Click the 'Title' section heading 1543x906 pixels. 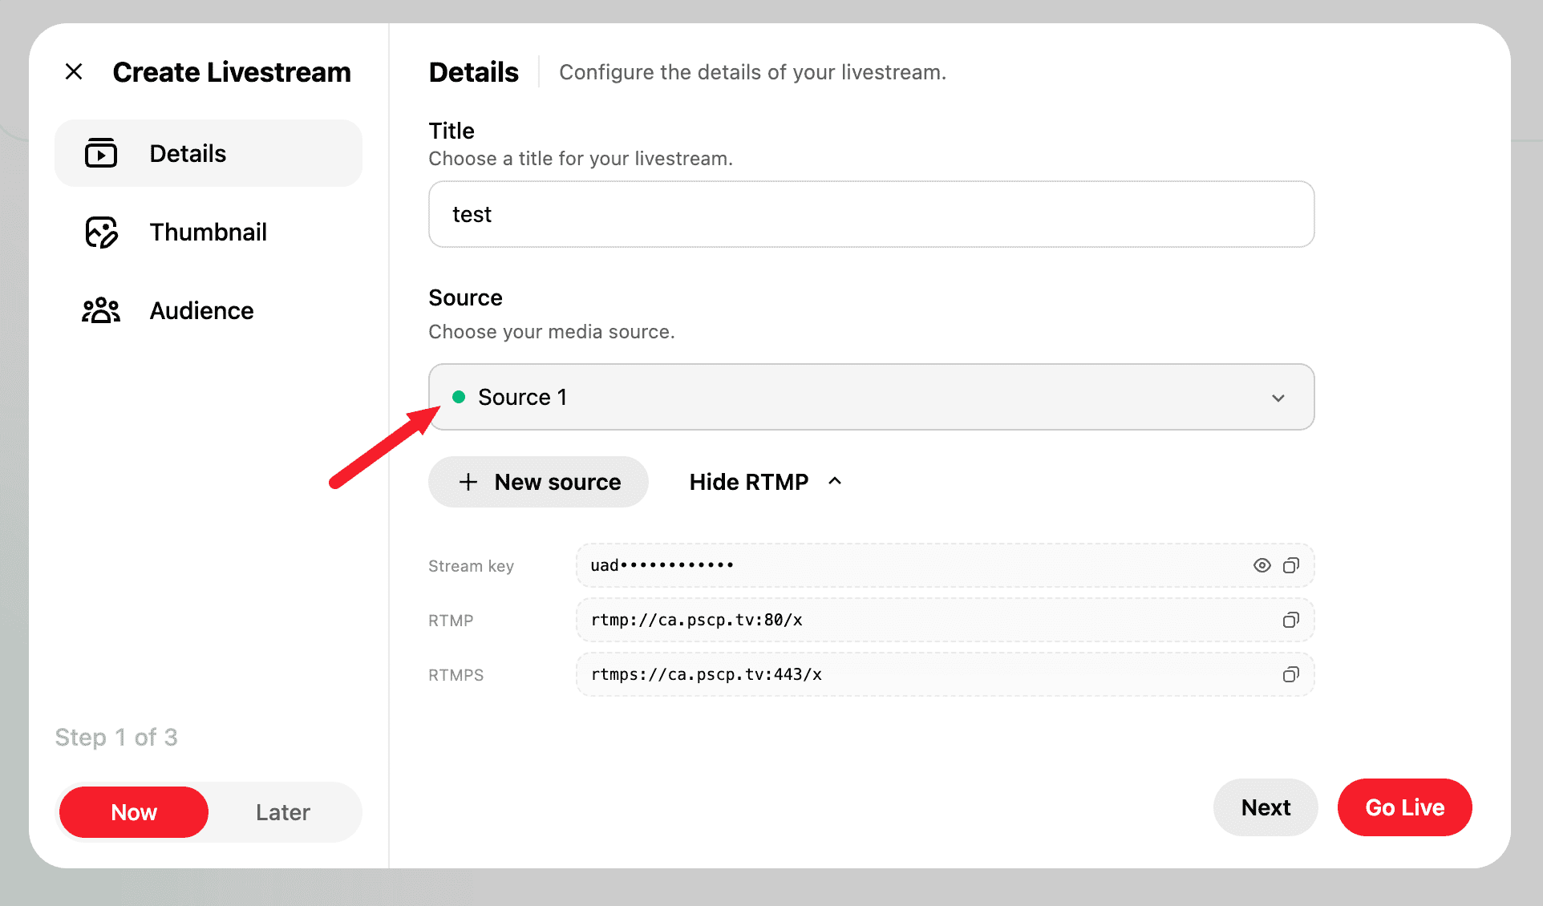click(x=452, y=131)
